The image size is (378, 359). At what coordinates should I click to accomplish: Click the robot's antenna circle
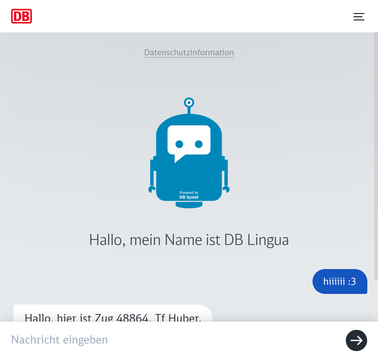click(x=189, y=103)
